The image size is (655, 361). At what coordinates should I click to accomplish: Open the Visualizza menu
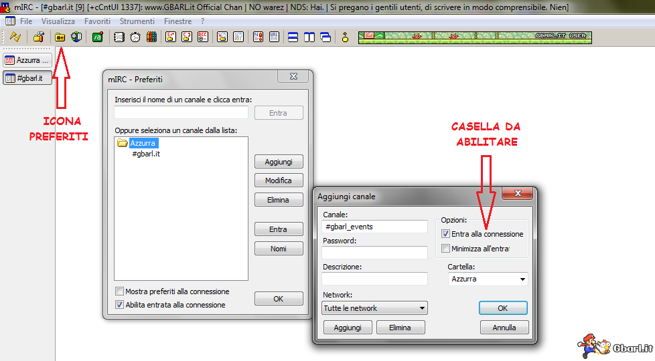point(58,21)
